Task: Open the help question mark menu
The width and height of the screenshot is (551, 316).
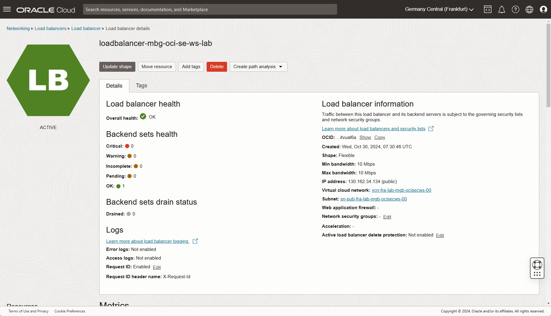Action: [x=516, y=10]
